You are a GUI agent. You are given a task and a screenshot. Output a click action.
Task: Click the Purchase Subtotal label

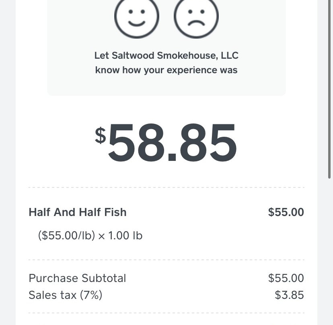click(x=77, y=278)
